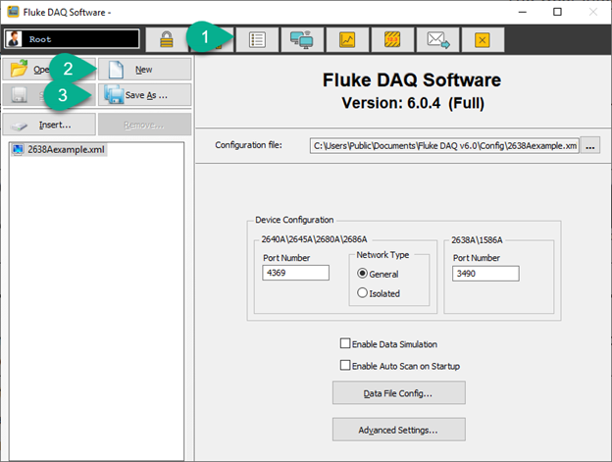Select 2638Aexample.xml in the tree
Image resolution: width=612 pixels, height=462 pixels.
59,149
